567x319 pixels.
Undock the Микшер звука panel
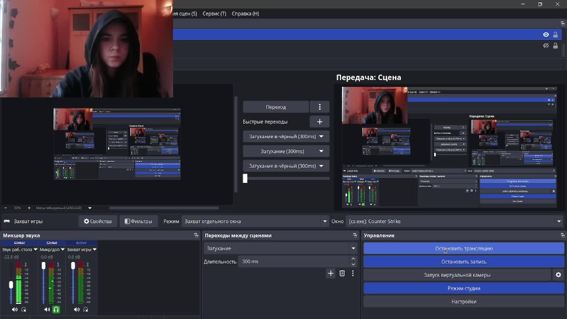tap(196, 235)
